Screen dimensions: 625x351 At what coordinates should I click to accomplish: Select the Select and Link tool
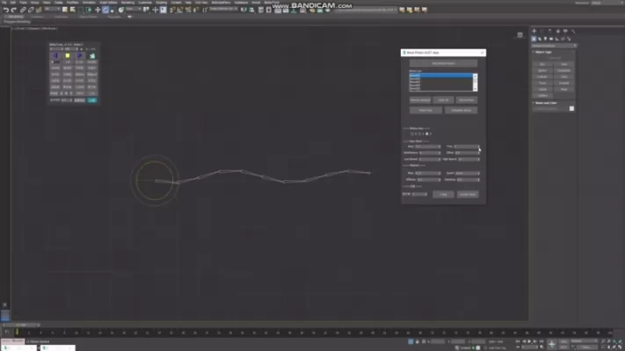[x=23, y=10]
